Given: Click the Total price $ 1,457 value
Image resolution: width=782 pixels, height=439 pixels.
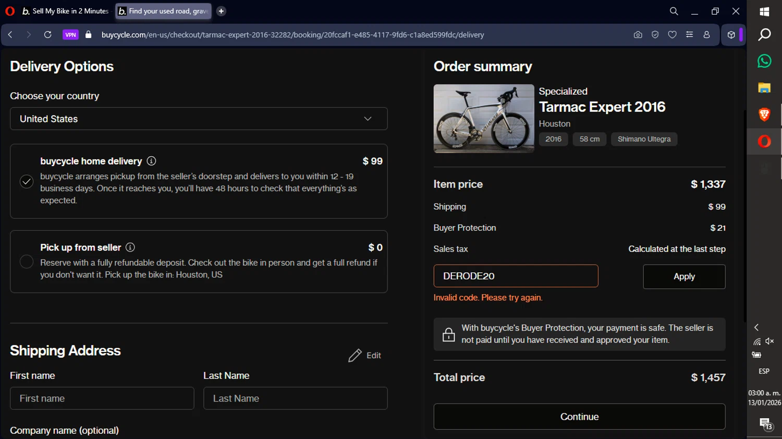Looking at the screenshot, I should coord(708,378).
